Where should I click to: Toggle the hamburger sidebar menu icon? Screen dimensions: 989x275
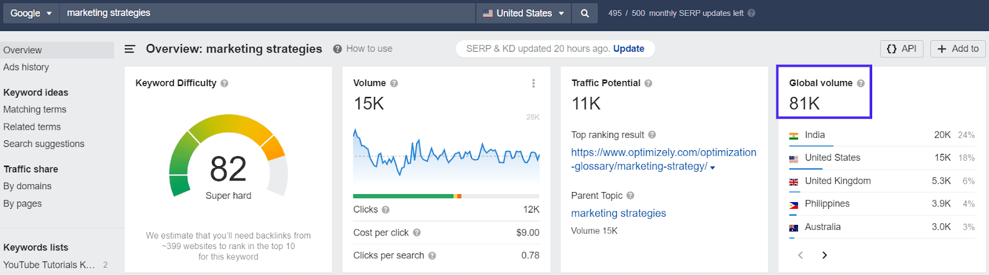(x=130, y=49)
